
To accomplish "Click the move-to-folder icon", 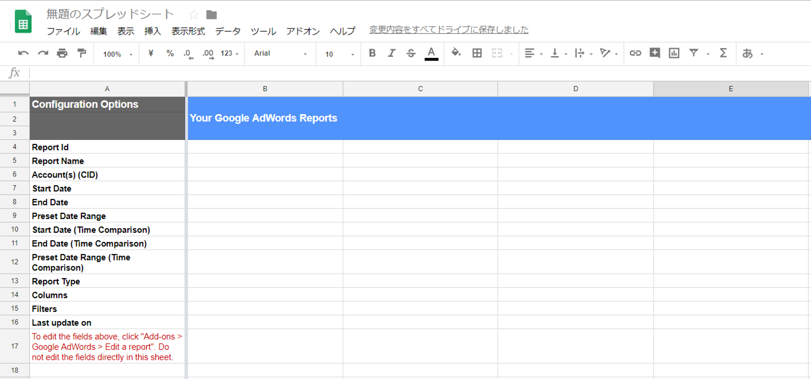I will pyautogui.click(x=211, y=14).
